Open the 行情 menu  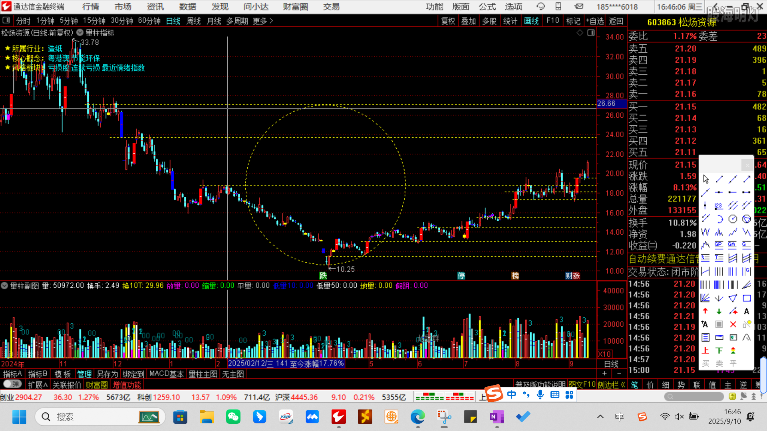pos(91,7)
